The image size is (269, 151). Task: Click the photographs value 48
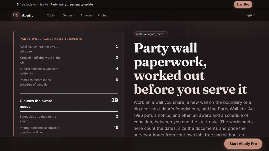click(x=116, y=128)
